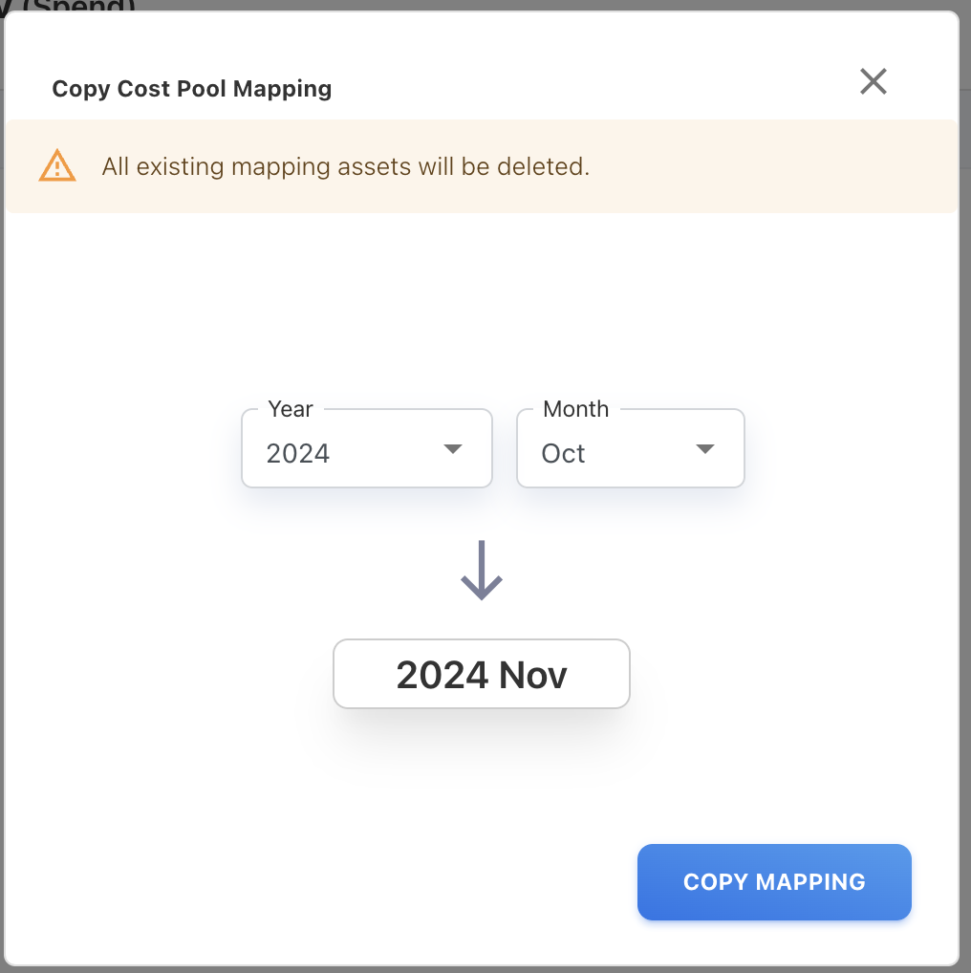Expand the Year dropdown caret
Image resolution: width=971 pixels, height=973 pixels.
[x=453, y=449]
